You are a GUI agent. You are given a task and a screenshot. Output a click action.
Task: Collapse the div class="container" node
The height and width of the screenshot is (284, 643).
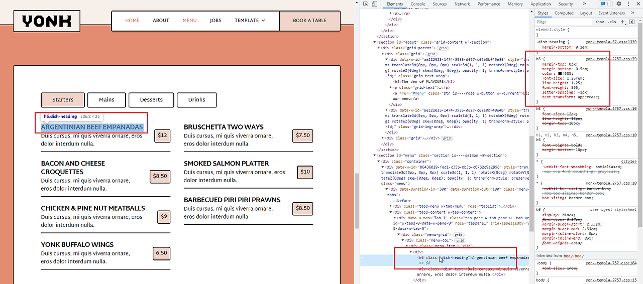pos(379,162)
